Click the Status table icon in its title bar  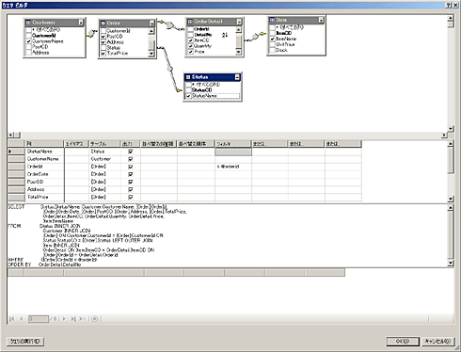tap(188, 77)
